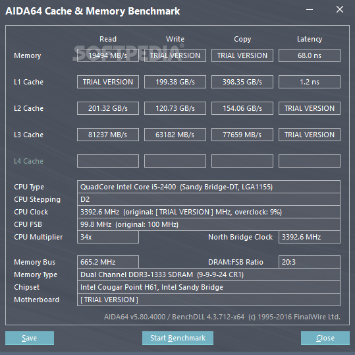
Task: Click the Memory Type label
Action: [36, 275]
